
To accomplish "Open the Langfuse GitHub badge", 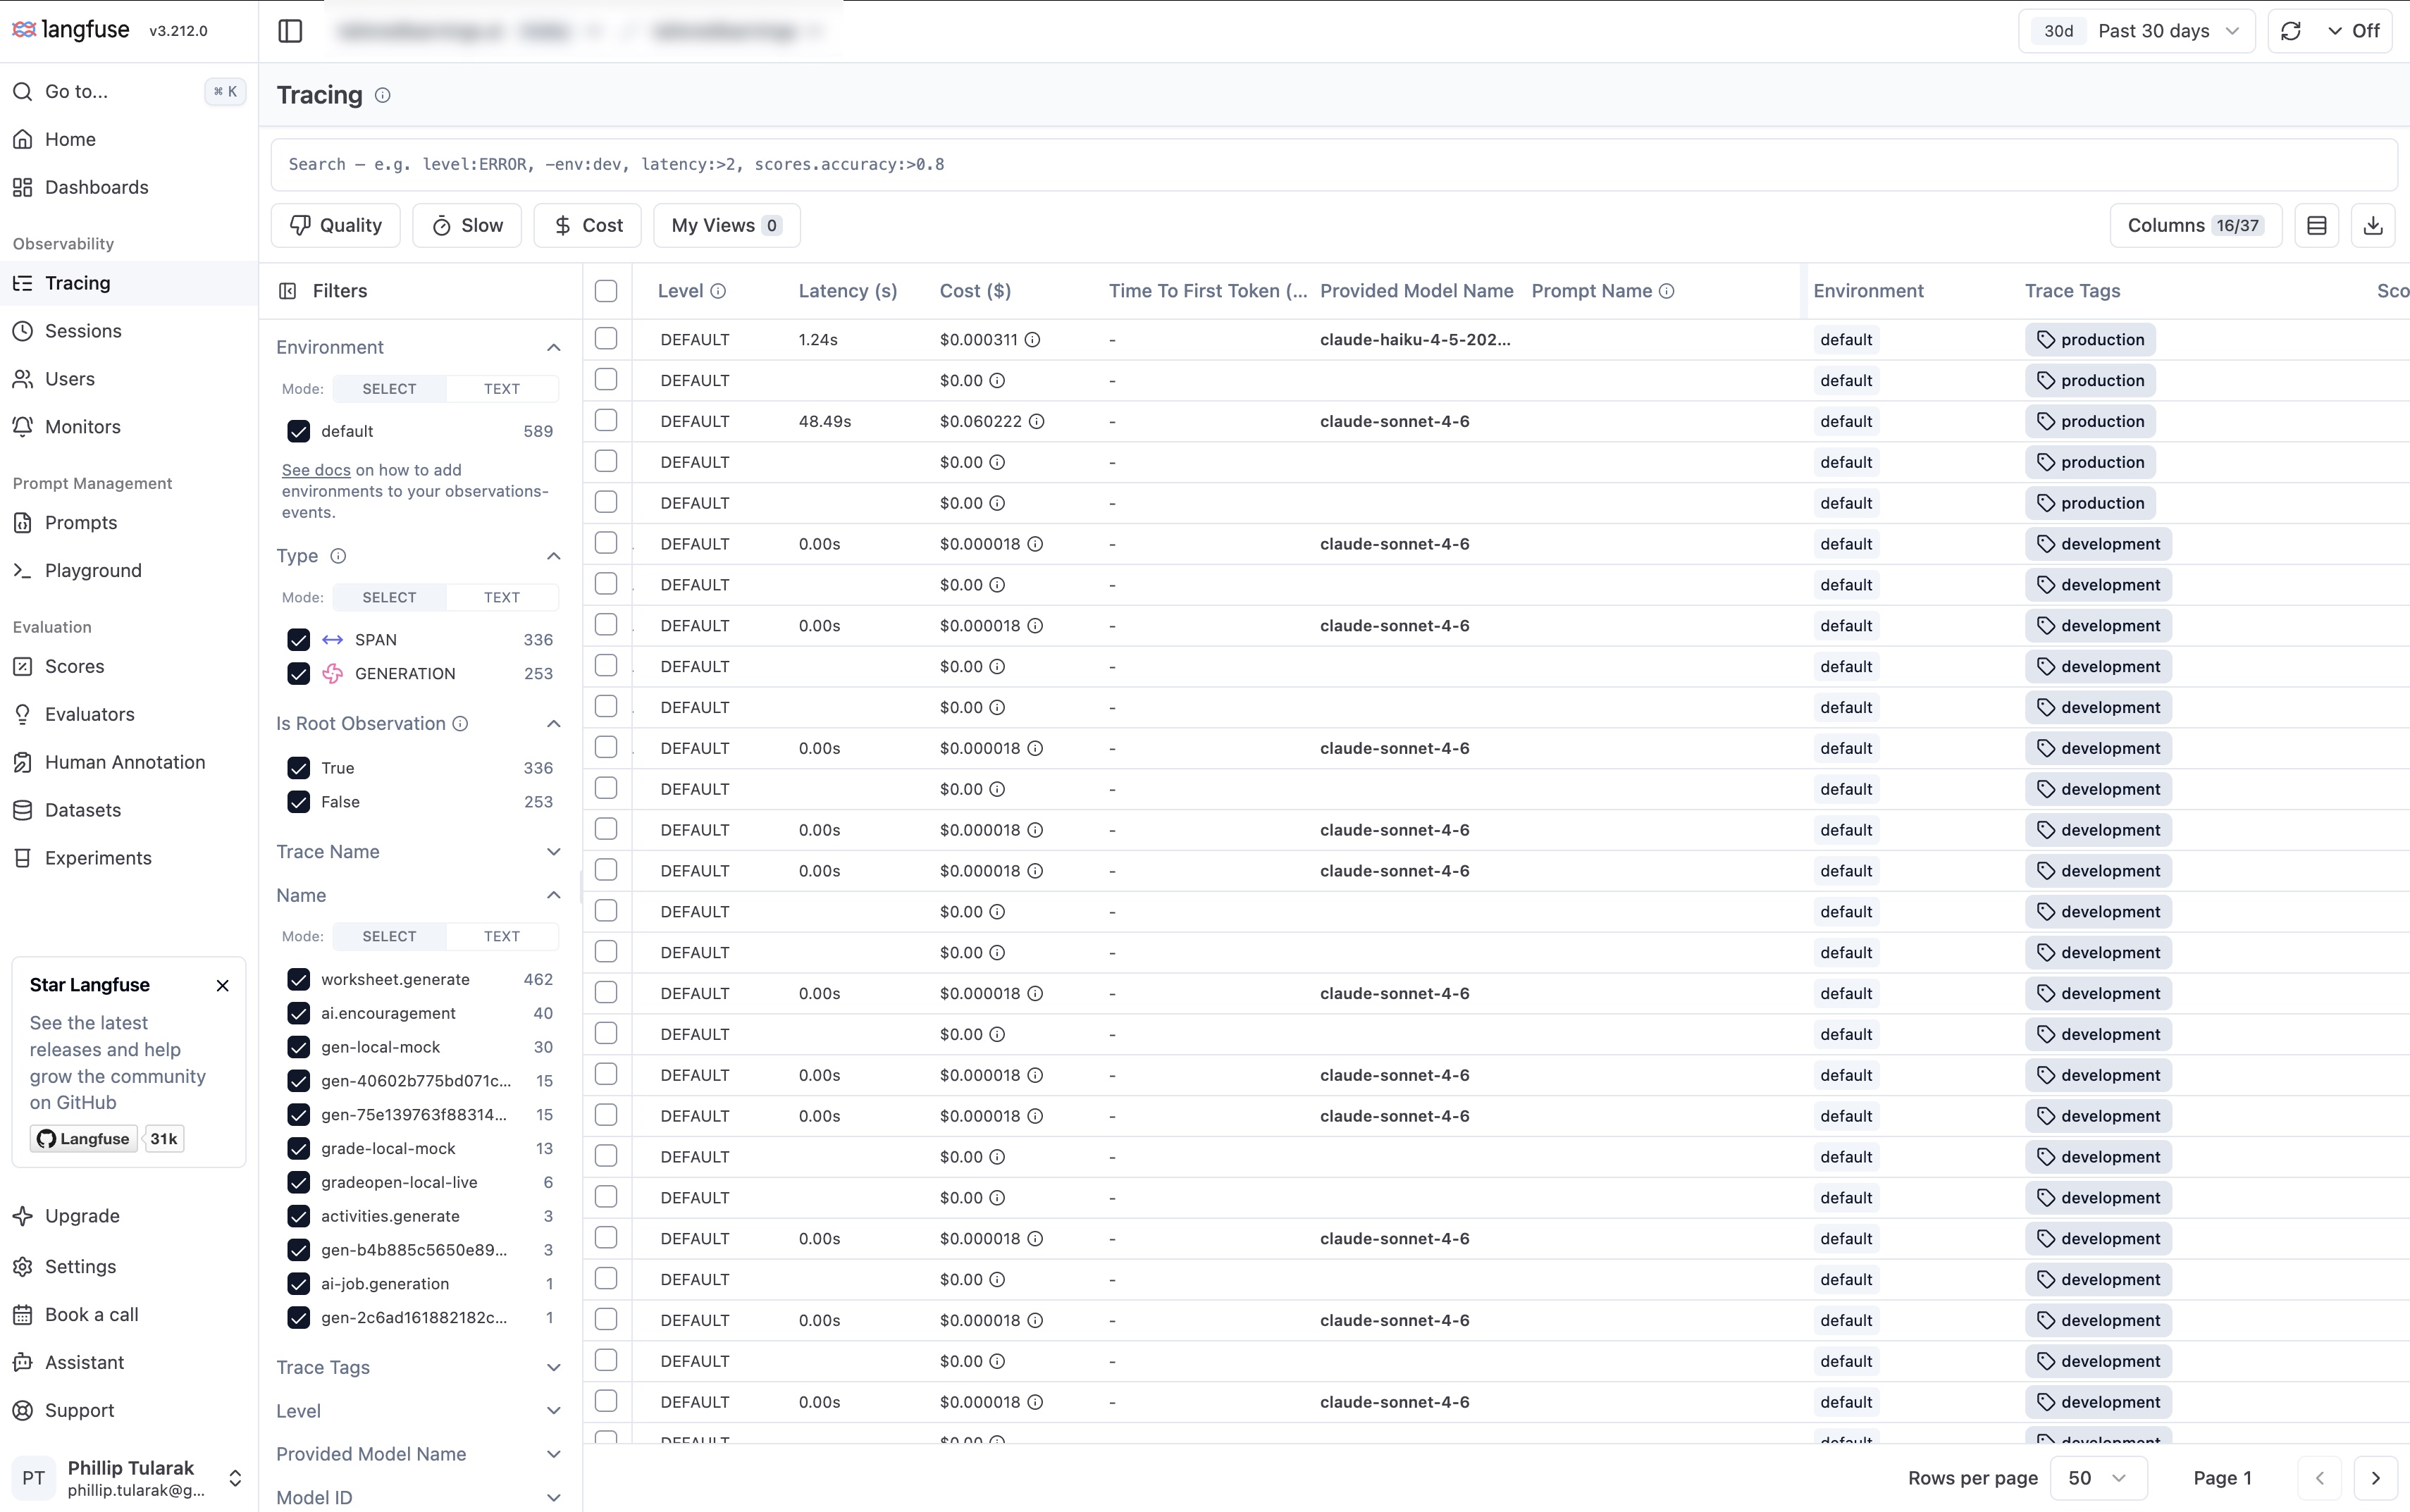I will 84,1139.
